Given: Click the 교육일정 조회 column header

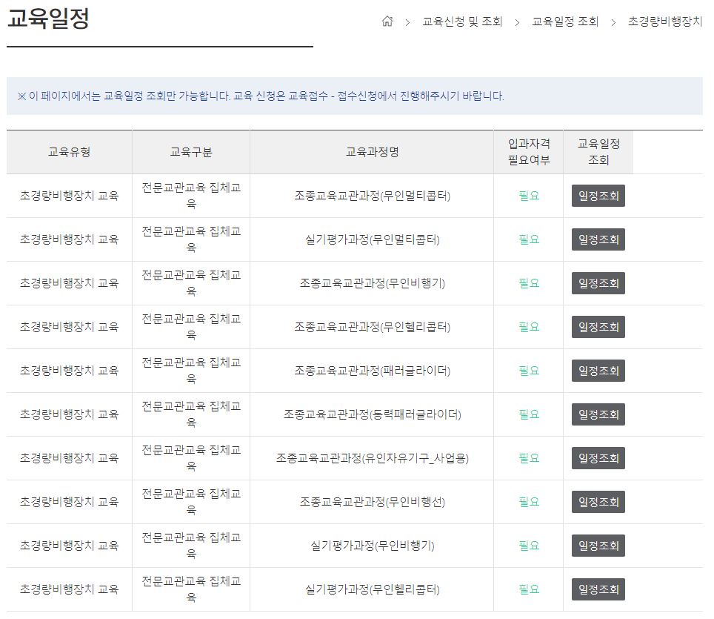Looking at the screenshot, I should (598, 152).
